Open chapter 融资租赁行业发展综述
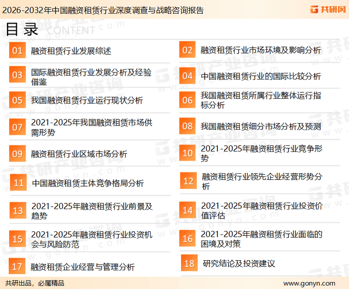349x289 pixels. [71, 51]
